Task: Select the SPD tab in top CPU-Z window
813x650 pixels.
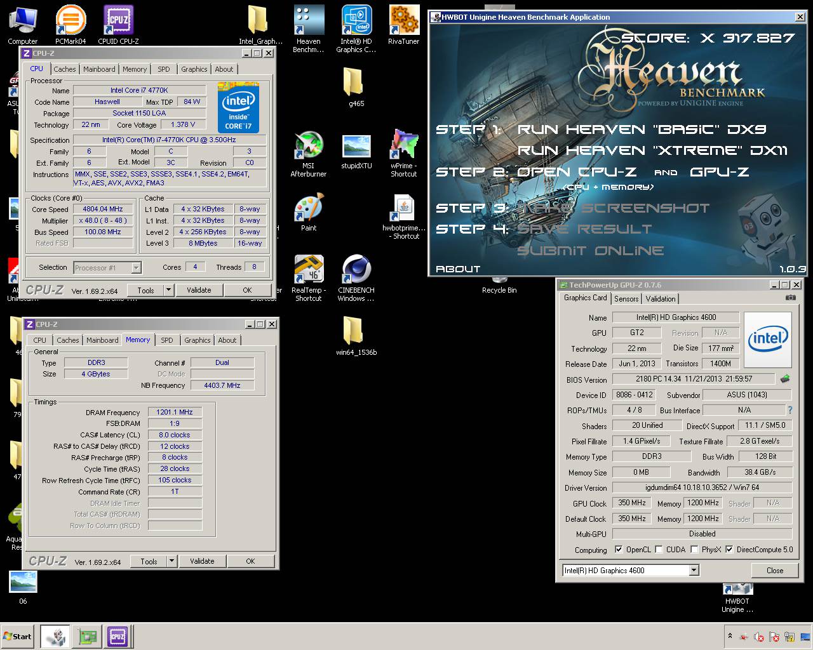Action: click(x=164, y=69)
